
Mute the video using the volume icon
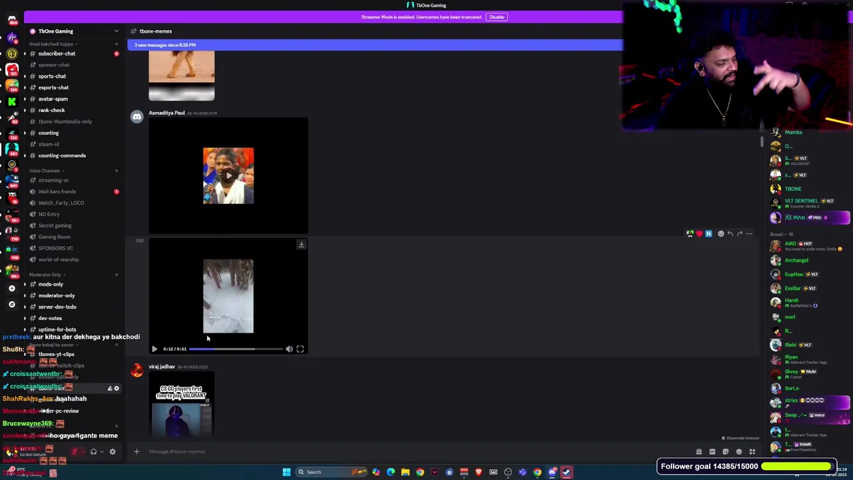pos(289,349)
